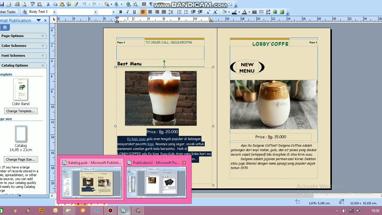Enable Align Text Left
The height and width of the screenshot is (215, 382).
point(143,12)
